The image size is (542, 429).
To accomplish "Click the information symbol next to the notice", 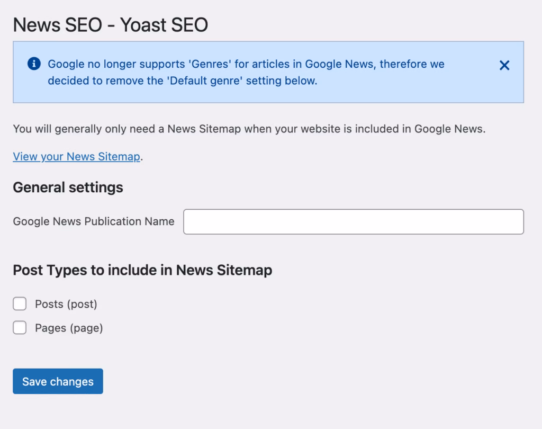I will point(34,64).
